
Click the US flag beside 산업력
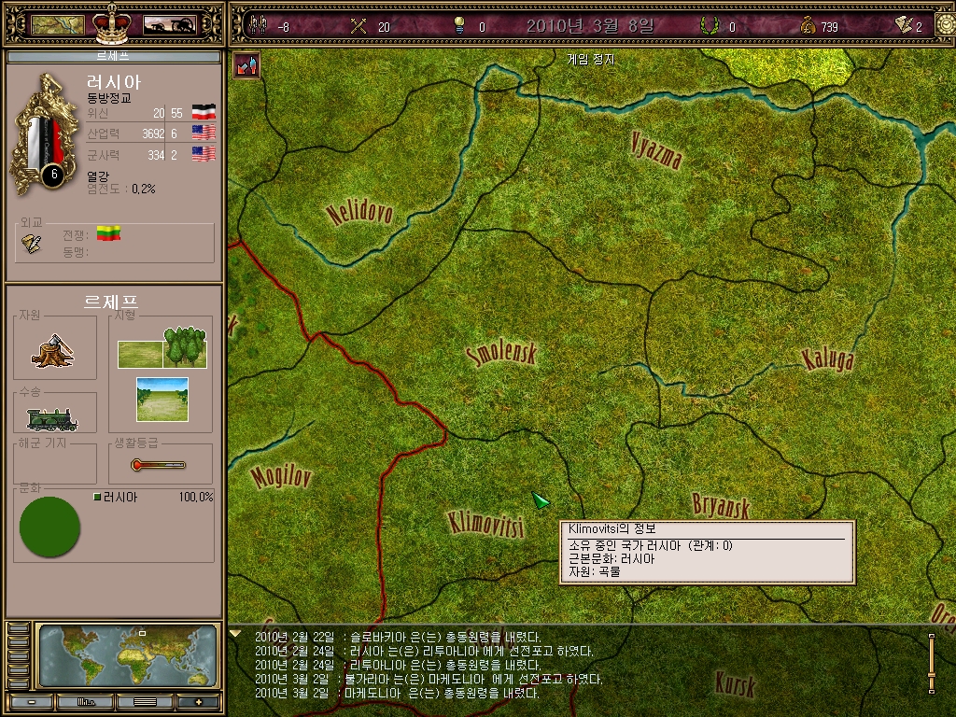click(204, 133)
